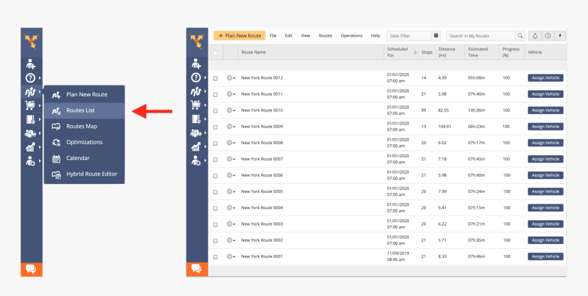This screenshot has height=296, width=588.
Task: Click the calendar icon in the Date Filter
Action: coord(436,36)
